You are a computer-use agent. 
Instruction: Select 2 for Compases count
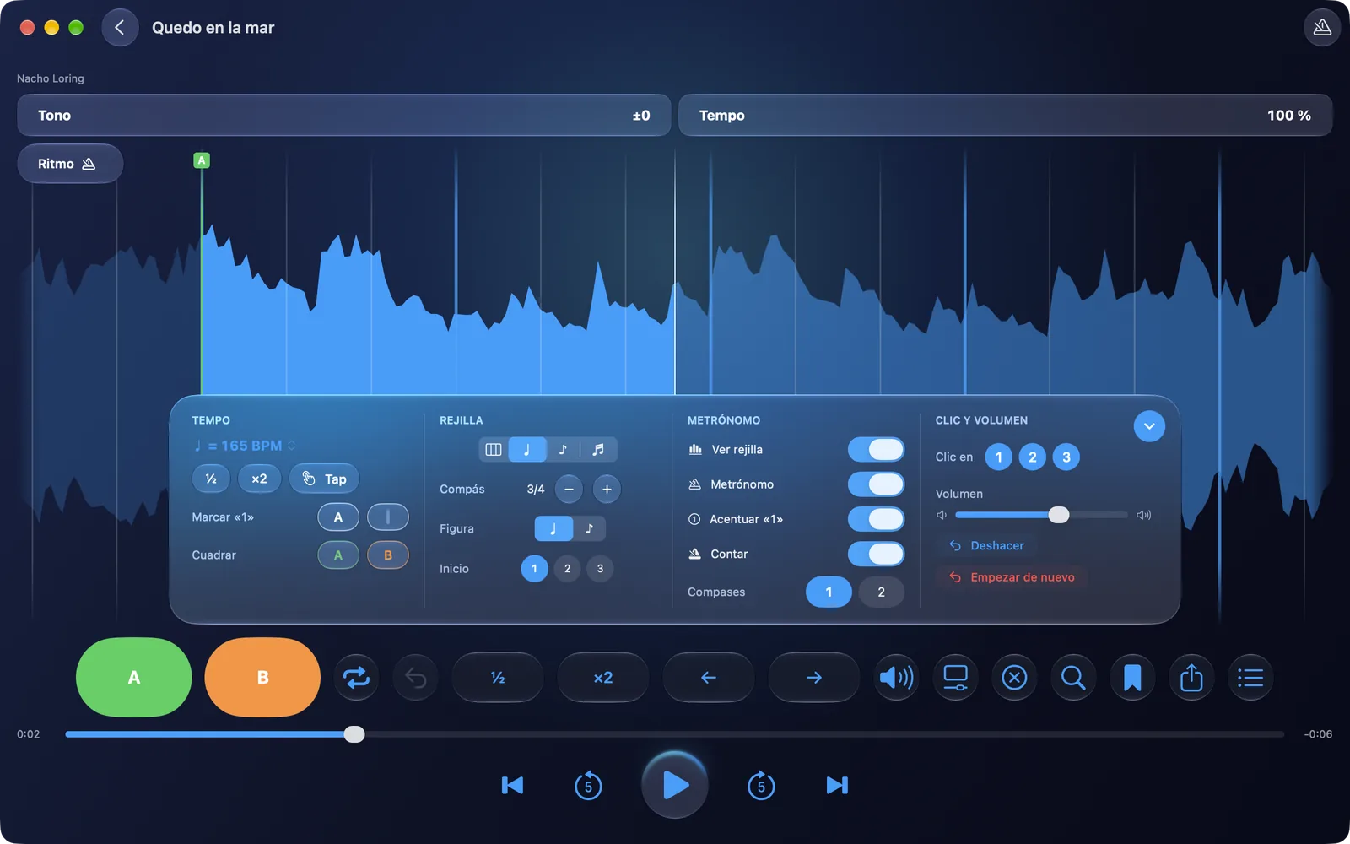click(x=881, y=592)
